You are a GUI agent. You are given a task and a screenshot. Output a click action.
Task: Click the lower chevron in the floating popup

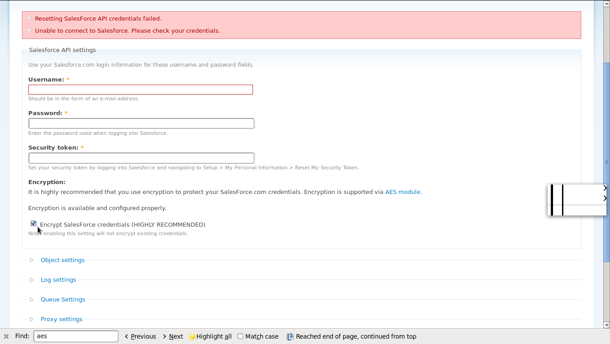(604, 198)
